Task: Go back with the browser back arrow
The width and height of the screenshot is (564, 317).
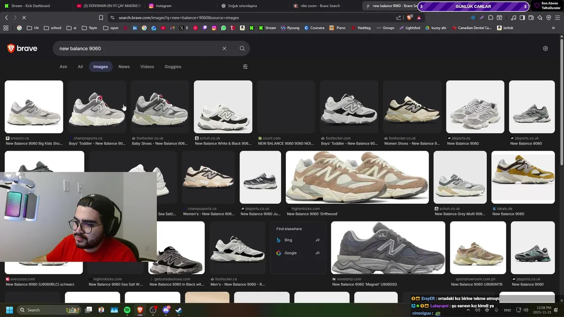Action: click(6, 18)
